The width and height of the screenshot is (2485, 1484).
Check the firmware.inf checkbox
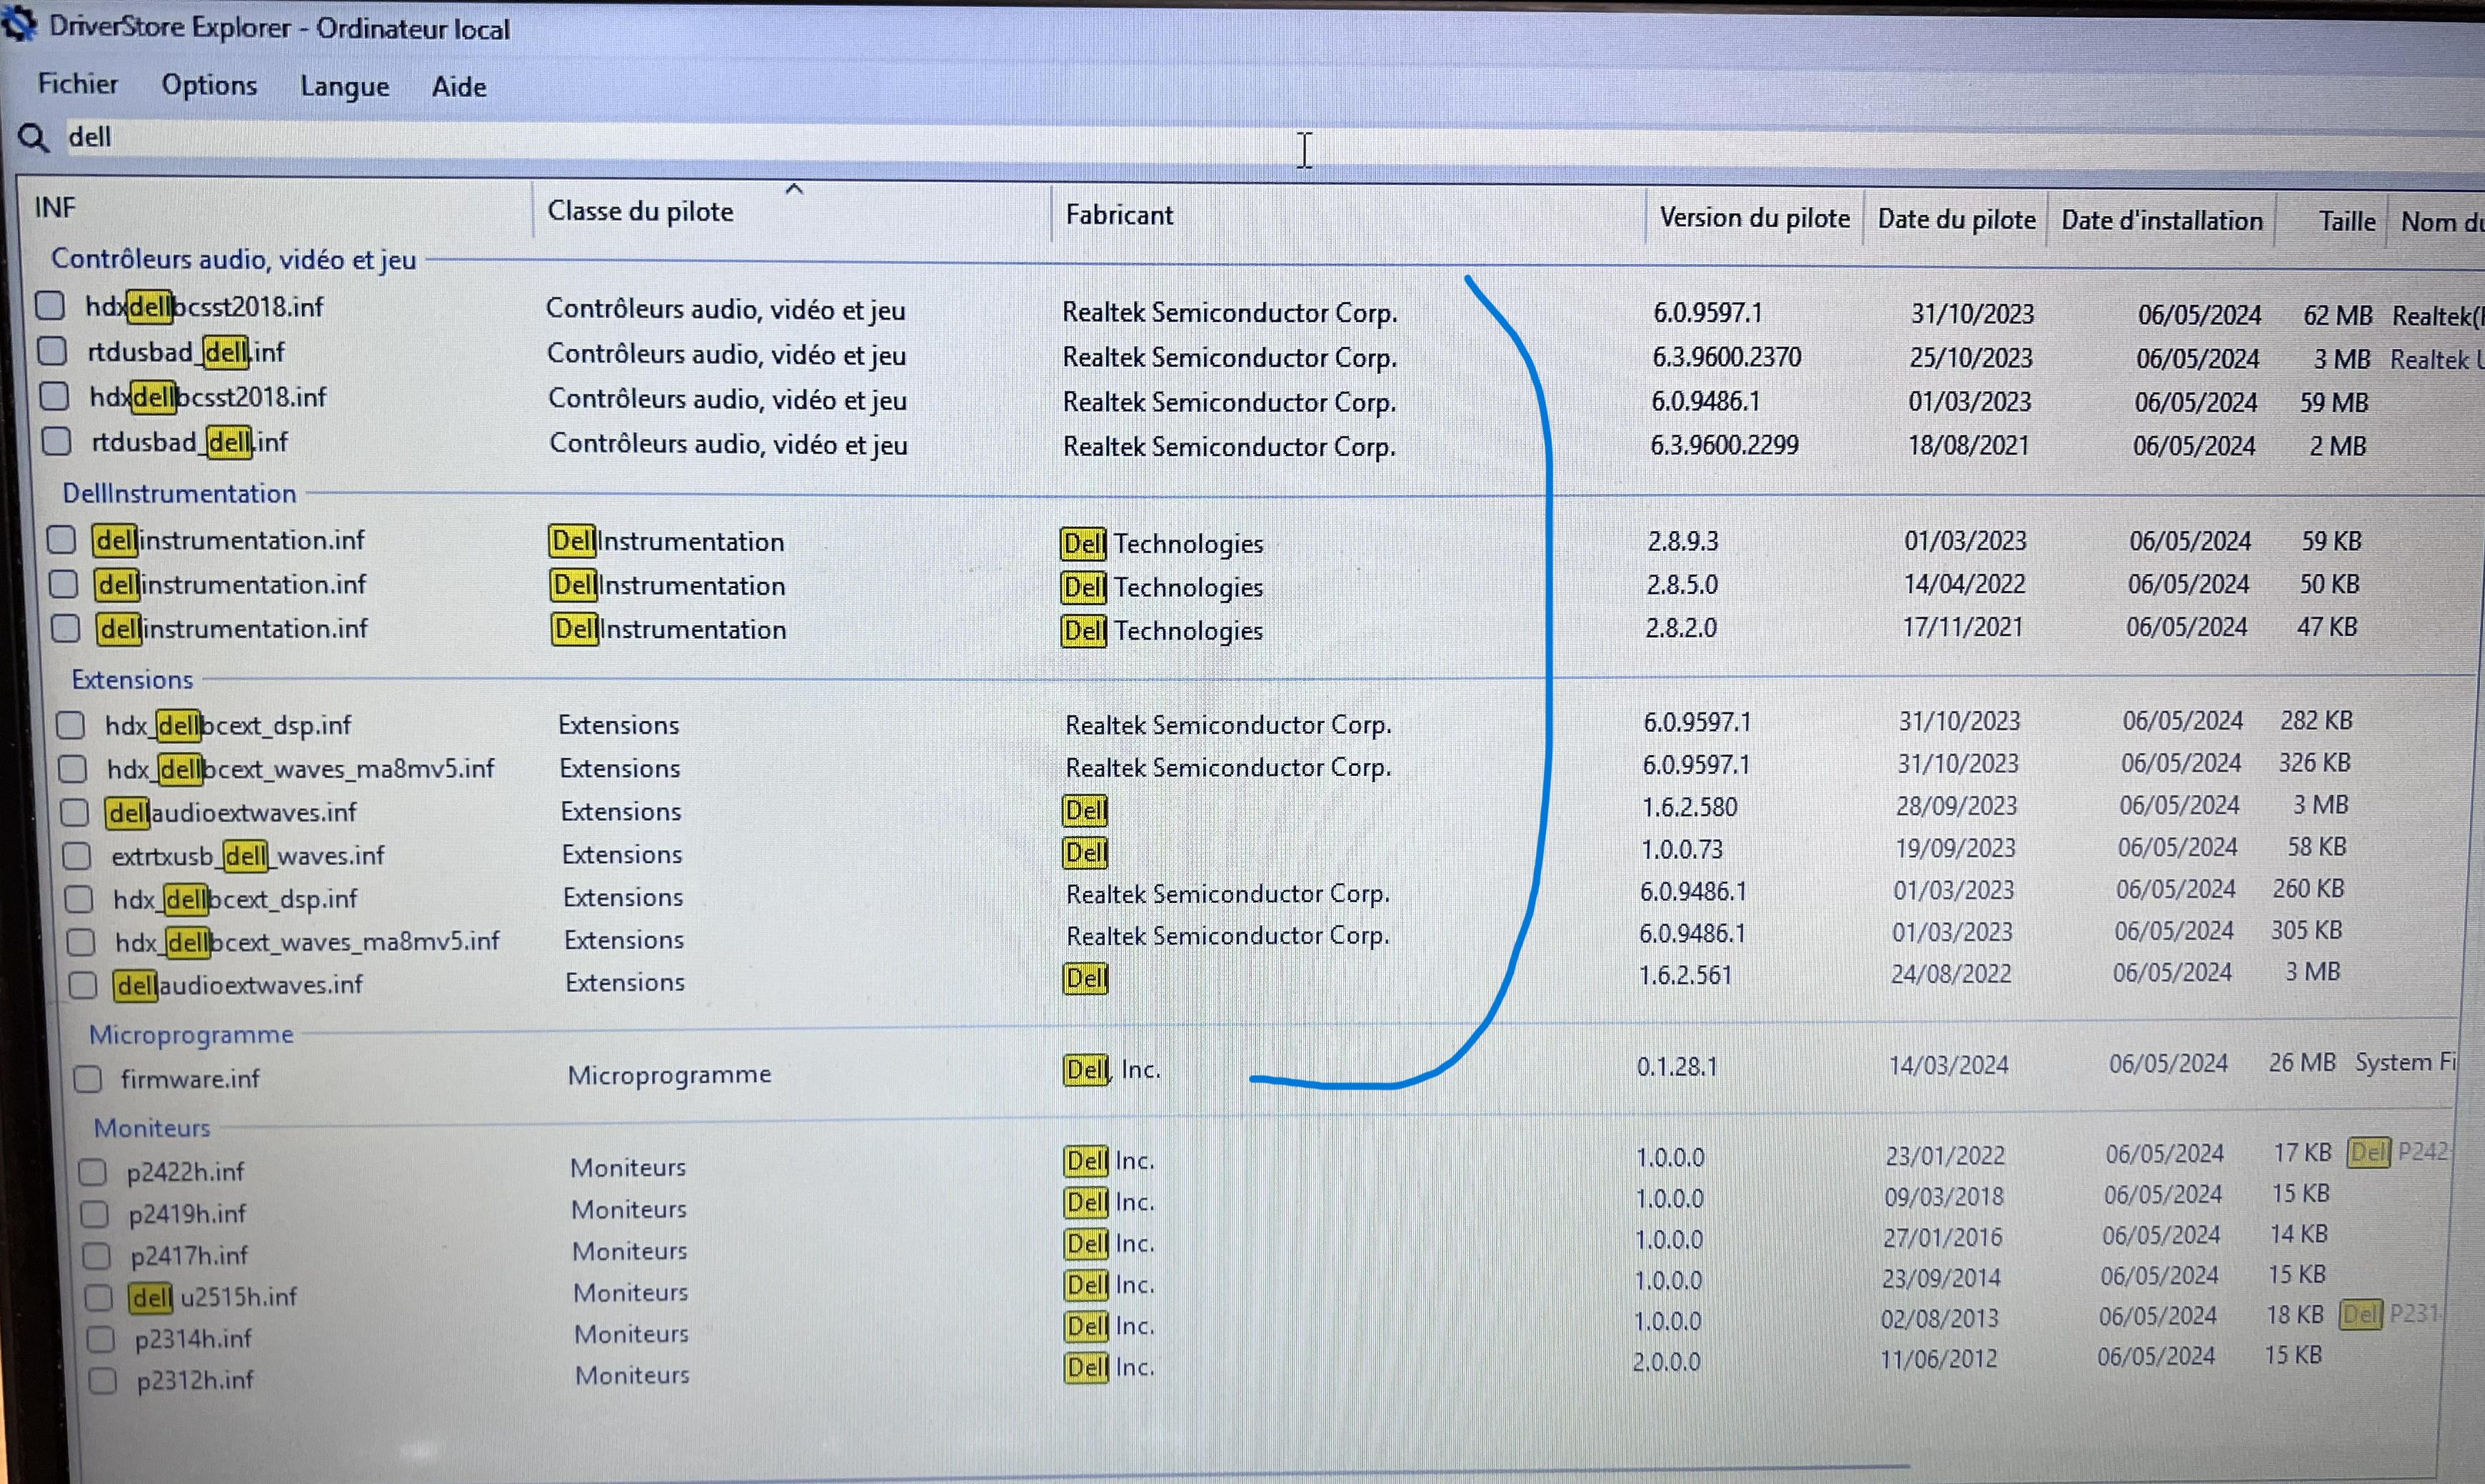[x=88, y=1078]
